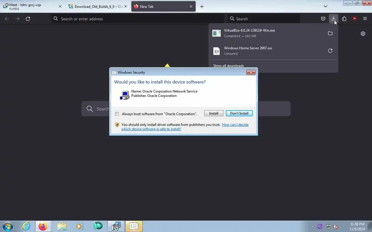Open the Save to Pocket icon

(323, 19)
